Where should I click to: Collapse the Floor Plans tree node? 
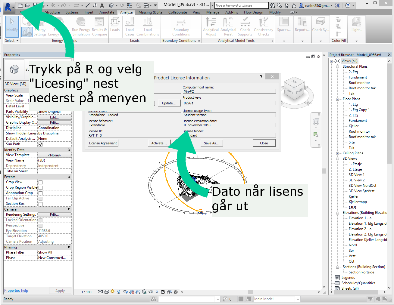click(337, 99)
